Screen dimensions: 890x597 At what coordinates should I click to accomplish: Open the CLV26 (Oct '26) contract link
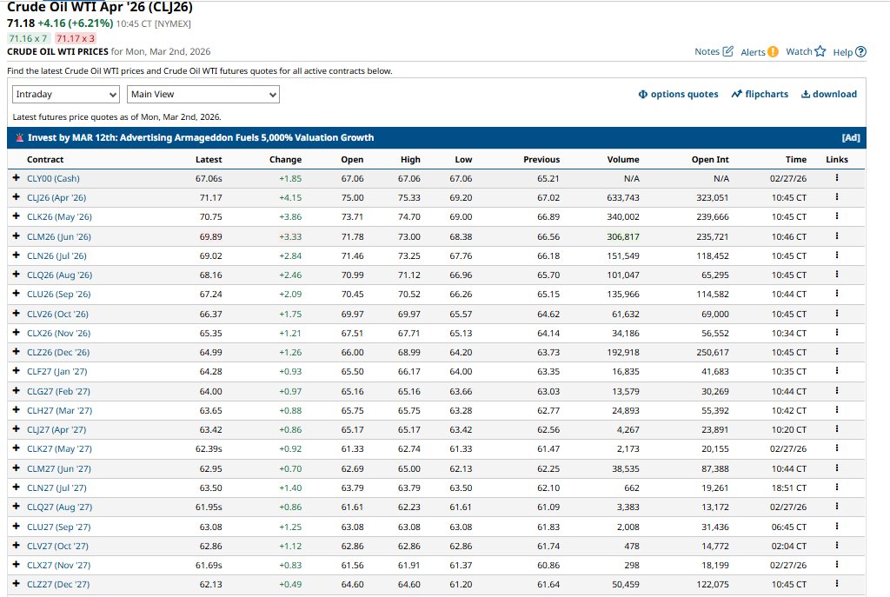tap(58, 314)
